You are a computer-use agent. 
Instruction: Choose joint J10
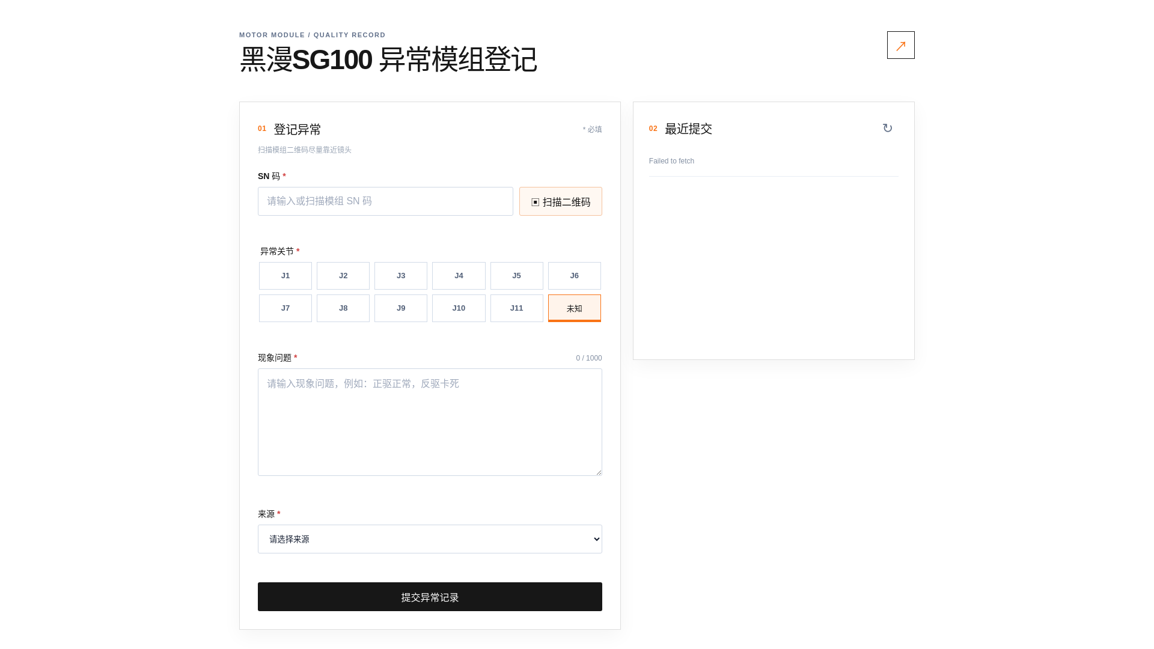click(x=459, y=308)
